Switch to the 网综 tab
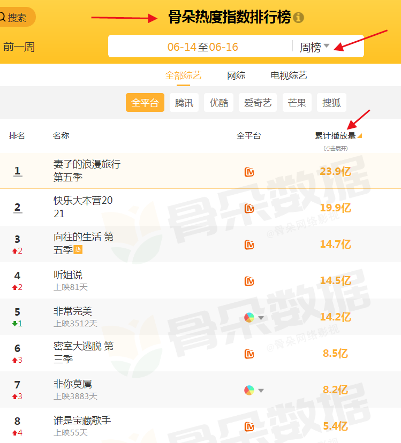Viewport: 401px width, 443px height. pos(236,75)
